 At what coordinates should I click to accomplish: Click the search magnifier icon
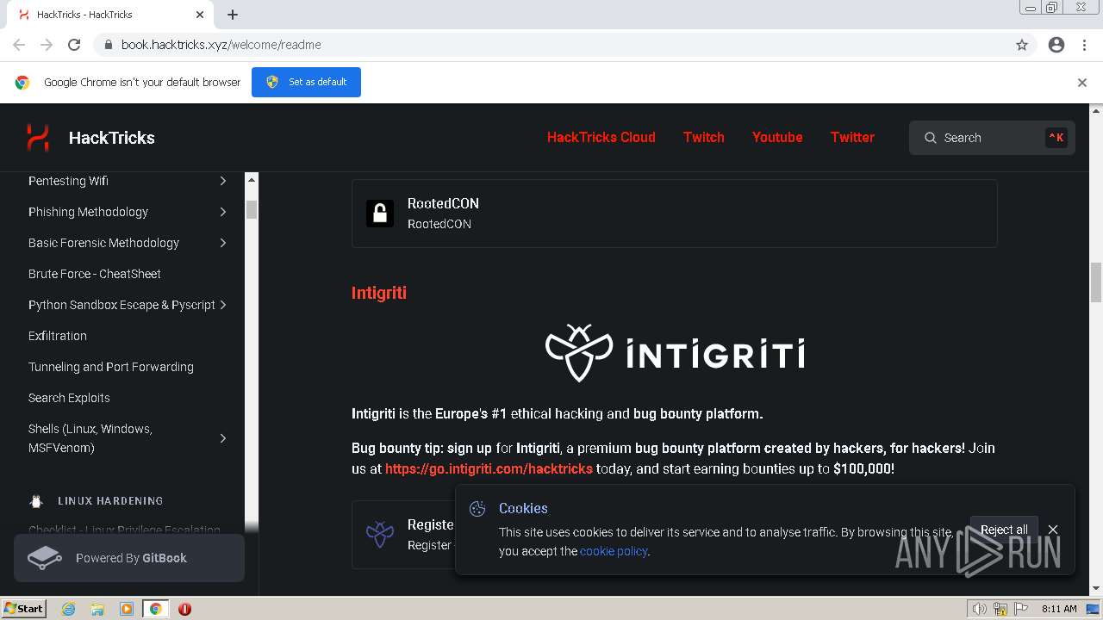tap(931, 138)
